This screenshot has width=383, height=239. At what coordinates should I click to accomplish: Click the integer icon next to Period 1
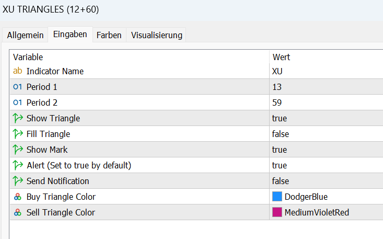[17, 87]
